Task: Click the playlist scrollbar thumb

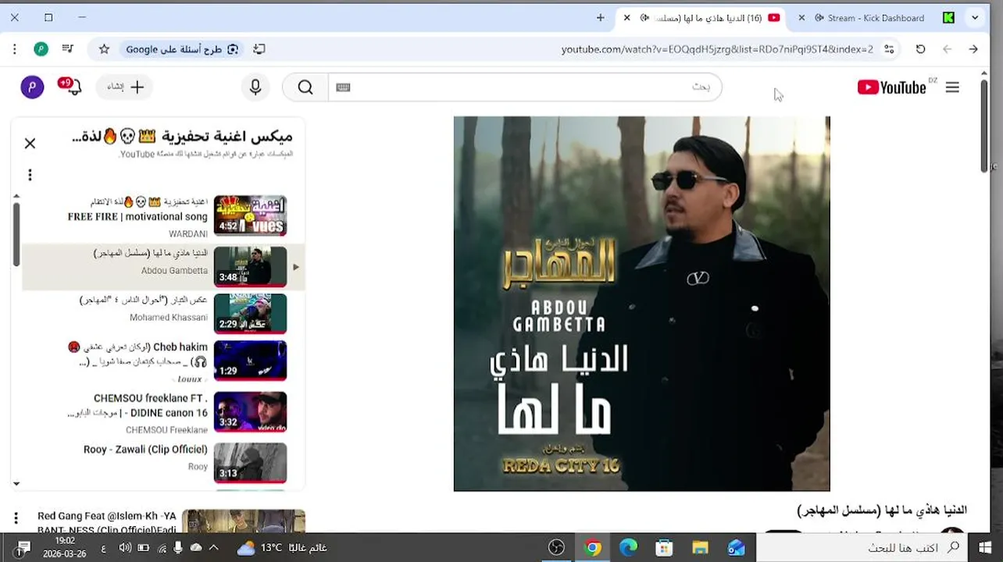Action: point(16,234)
